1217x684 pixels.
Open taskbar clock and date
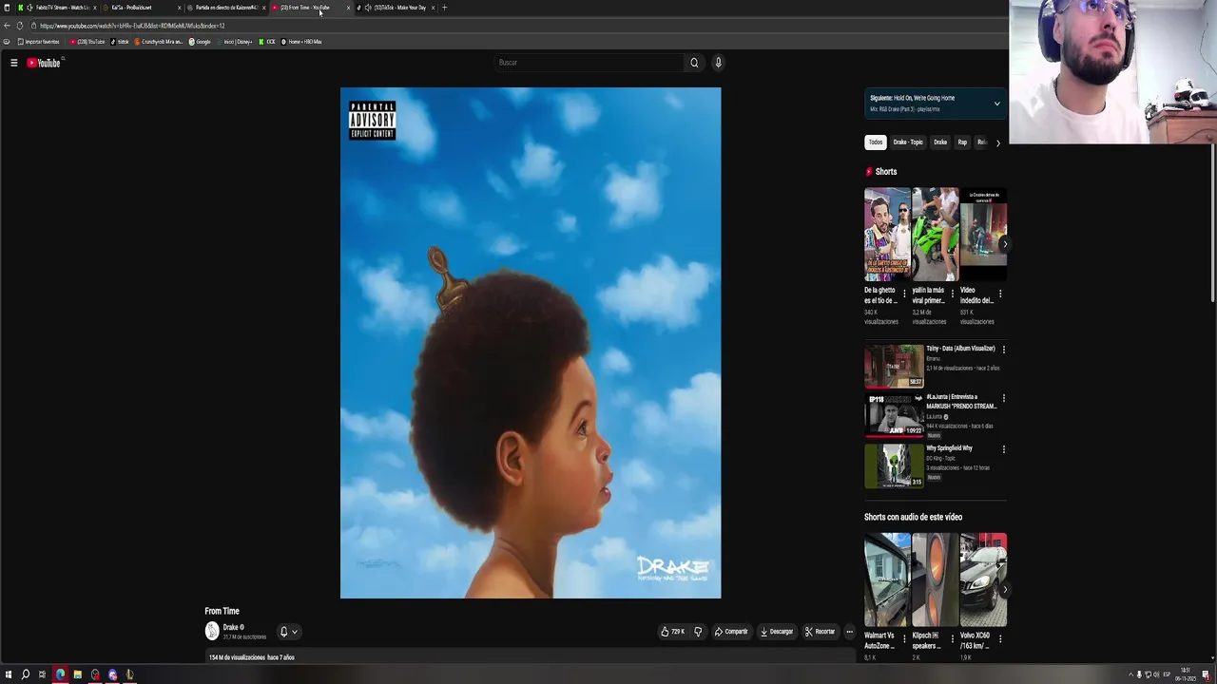[x=1186, y=674]
